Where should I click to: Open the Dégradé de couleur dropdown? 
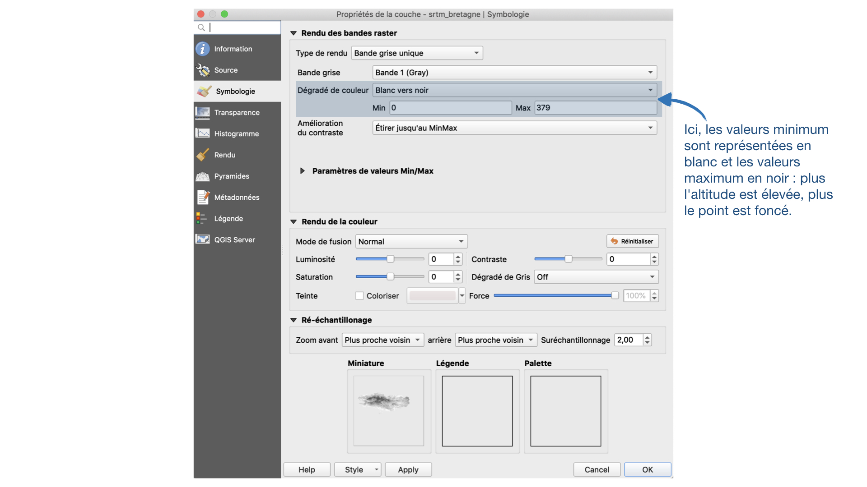(x=514, y=90)
